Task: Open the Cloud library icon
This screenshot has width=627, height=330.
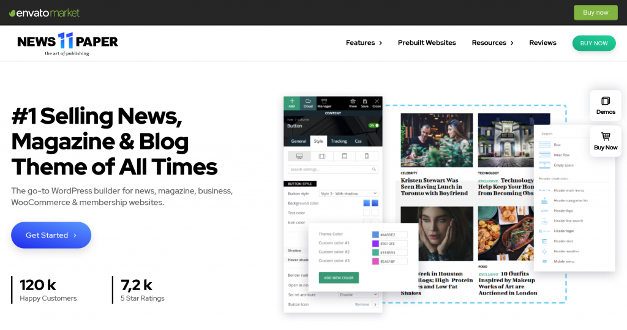Action: click(308, 101)
